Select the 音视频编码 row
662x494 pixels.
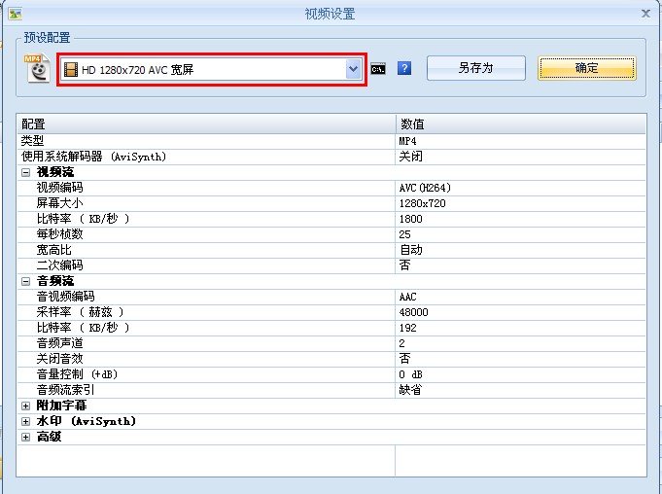[331, 297]
